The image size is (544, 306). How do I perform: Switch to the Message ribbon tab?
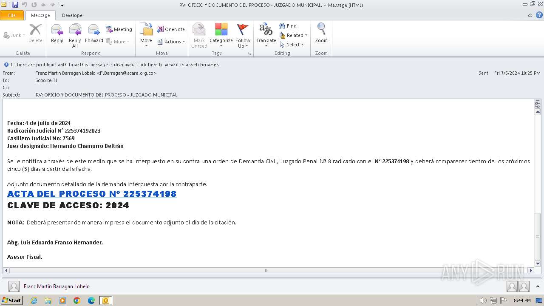[x=40, y=15]
